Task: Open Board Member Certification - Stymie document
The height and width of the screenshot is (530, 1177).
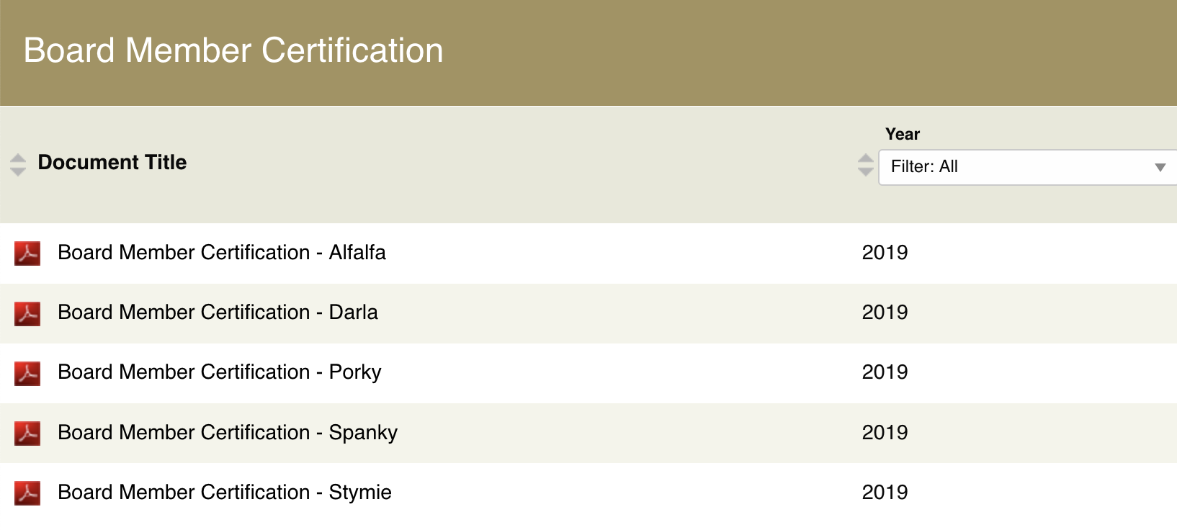Action: pos(225,493)
